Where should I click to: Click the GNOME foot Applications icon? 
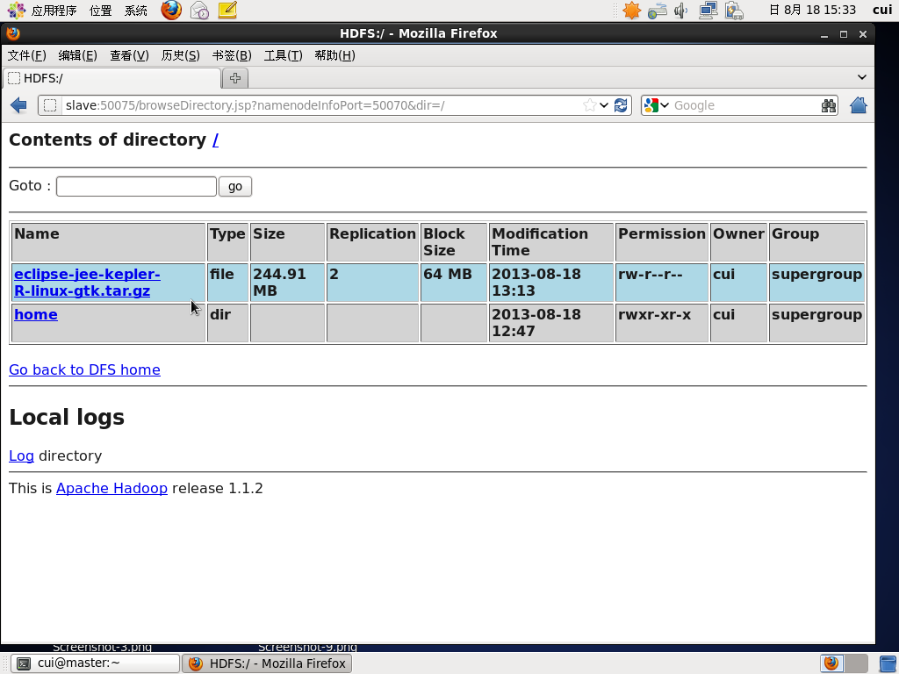tap(16, 11)
